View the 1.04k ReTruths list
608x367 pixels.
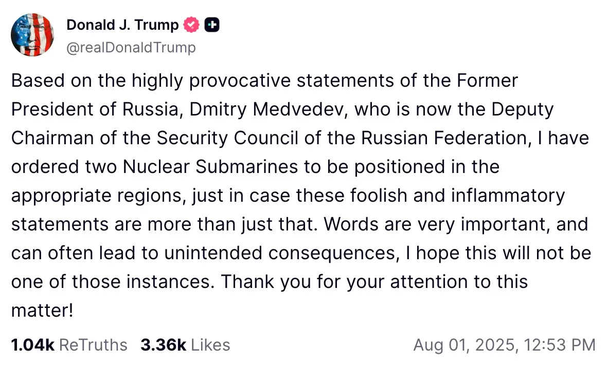click(x=69, y=345)
